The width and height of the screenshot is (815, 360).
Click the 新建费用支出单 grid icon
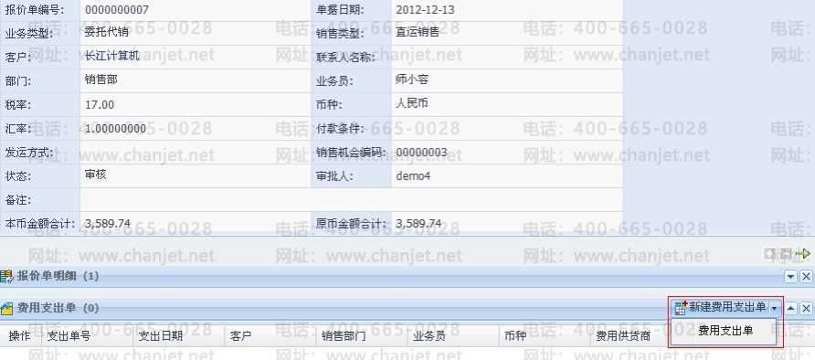tap(681, 308)
